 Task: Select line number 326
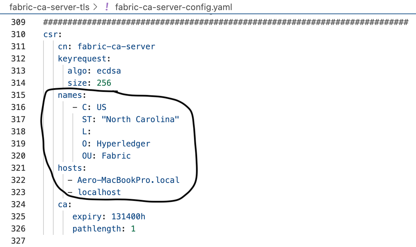[x=18, y=229]
